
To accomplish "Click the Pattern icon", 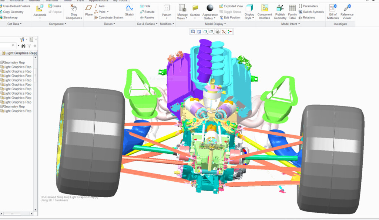I will click(167, 8).
